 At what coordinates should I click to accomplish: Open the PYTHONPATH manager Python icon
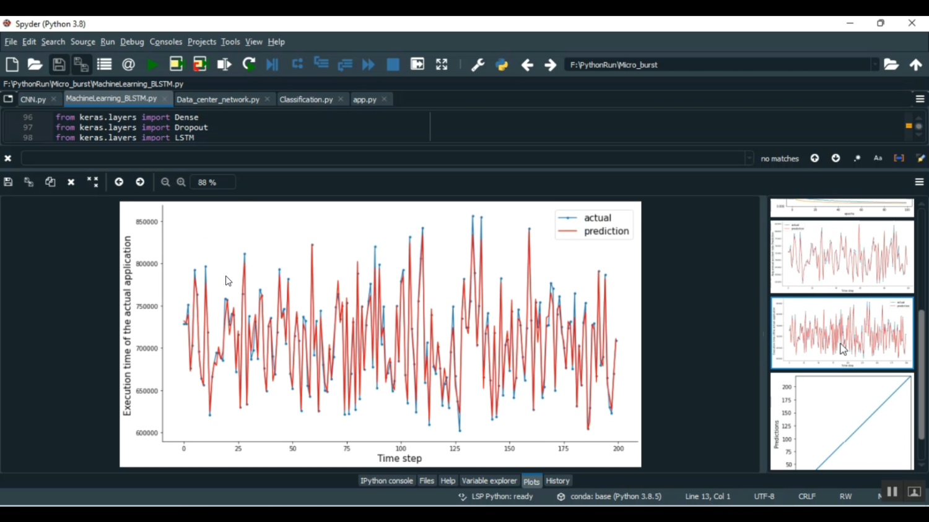502,64
